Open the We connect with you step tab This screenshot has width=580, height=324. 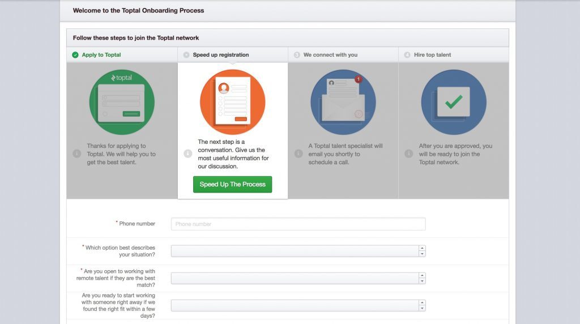343,55
